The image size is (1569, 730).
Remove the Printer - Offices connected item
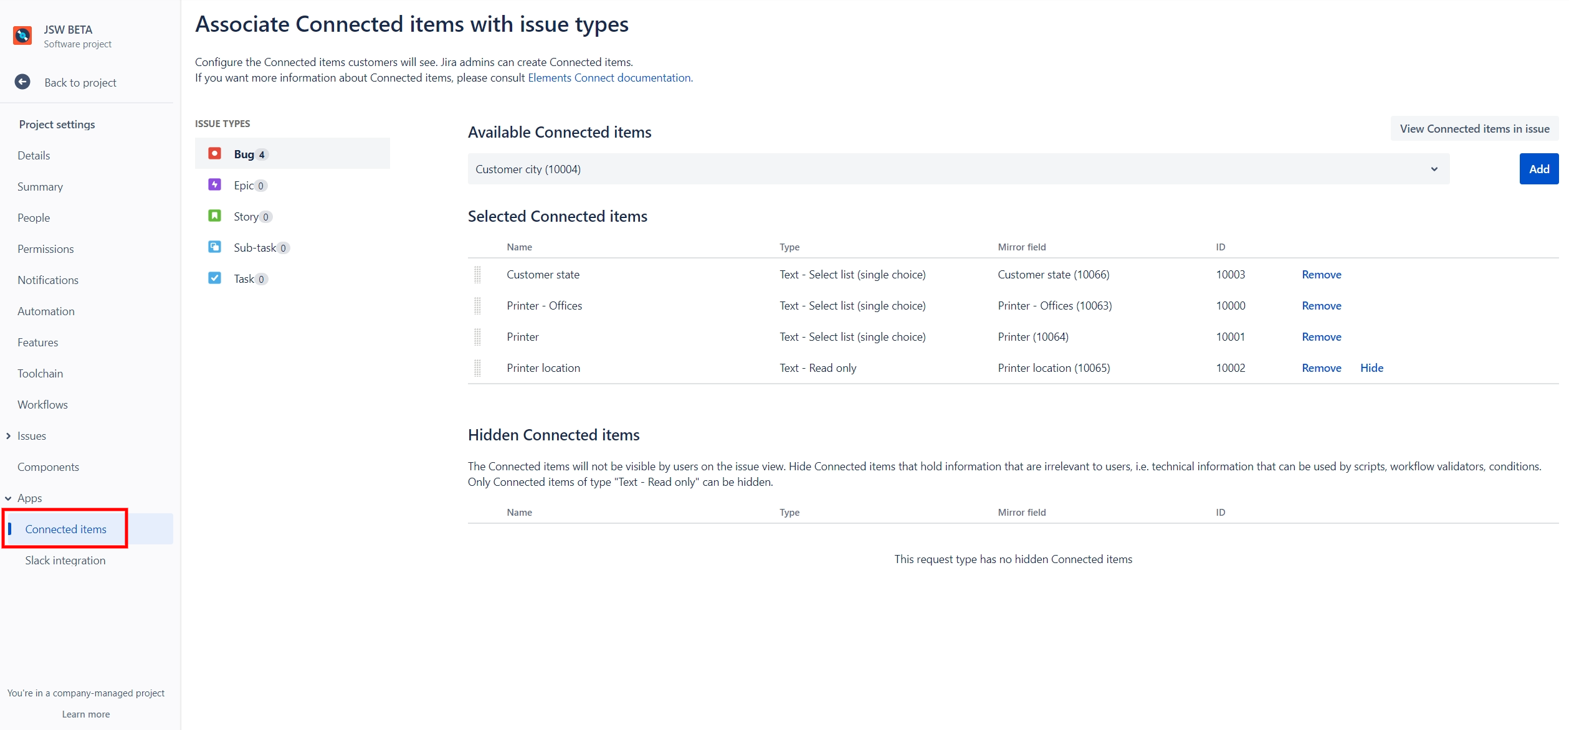(1321, 306)
